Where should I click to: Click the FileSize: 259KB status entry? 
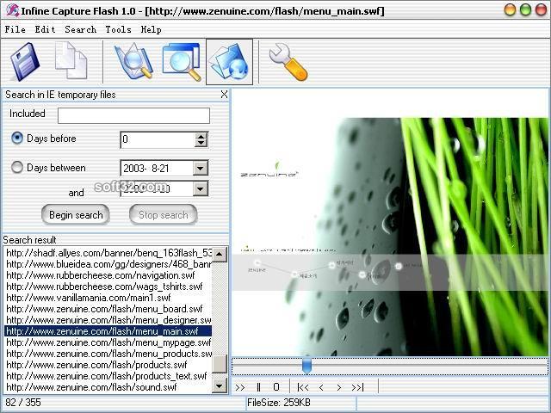point(279,403)
